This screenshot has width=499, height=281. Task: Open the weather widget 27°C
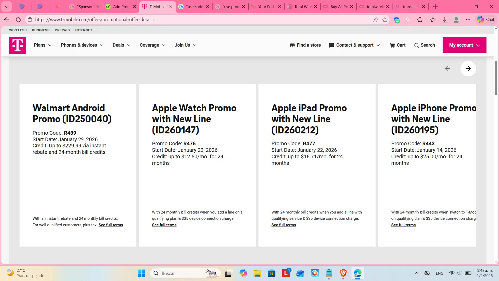pyautogui.click(x=26, y=273)
